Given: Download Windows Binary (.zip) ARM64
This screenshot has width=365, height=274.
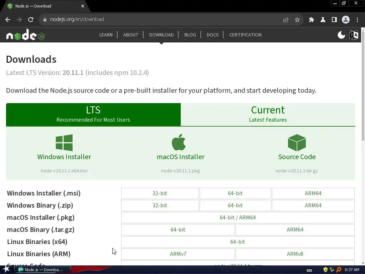Looking at the screenshot, I should (313, 205).
